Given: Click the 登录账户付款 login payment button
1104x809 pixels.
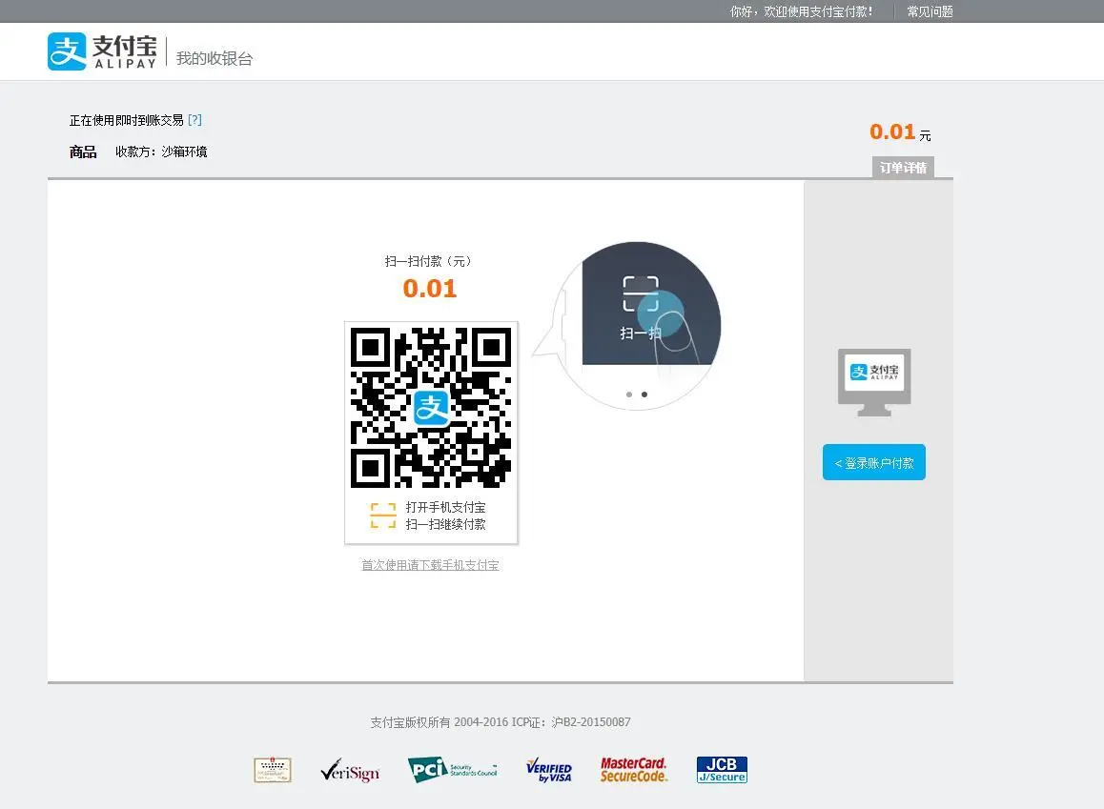Looking at the screenshot, I should pos(874,462).
